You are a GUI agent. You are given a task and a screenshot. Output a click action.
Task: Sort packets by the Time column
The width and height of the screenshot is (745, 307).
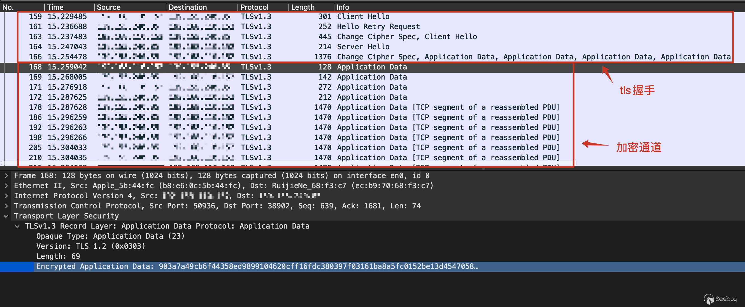(55, 7)
